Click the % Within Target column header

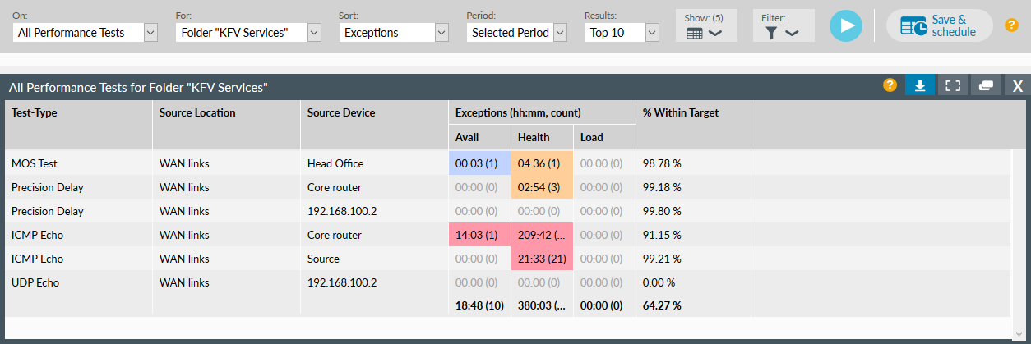click(x=680, y=113)
